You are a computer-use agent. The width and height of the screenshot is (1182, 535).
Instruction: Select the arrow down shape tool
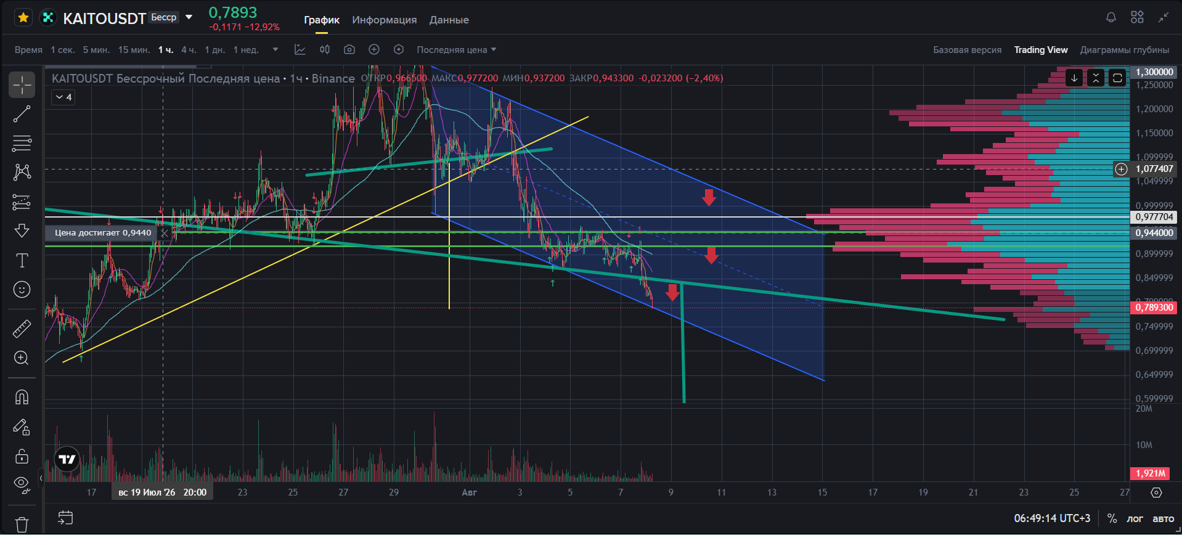(22, 231)
